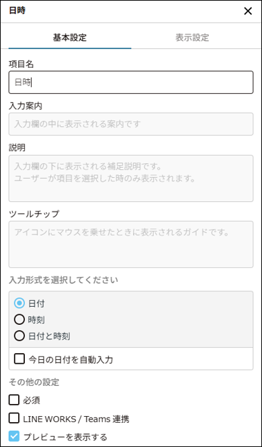The height and width of the screenshot is (447, 262).
Task: Uncheck プレビューを表示する checkbox
Action: [13, 436]
